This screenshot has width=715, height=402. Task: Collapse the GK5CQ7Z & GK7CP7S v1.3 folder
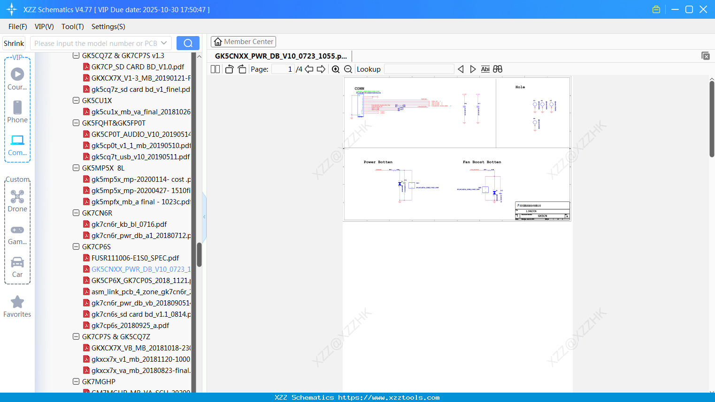76,56
